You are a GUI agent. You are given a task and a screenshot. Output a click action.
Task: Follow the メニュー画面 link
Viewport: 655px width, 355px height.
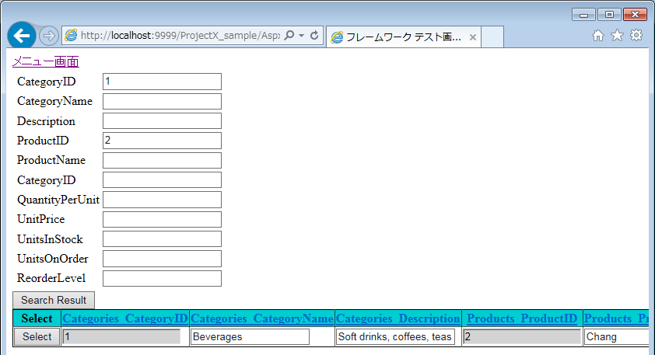[45, 62]
